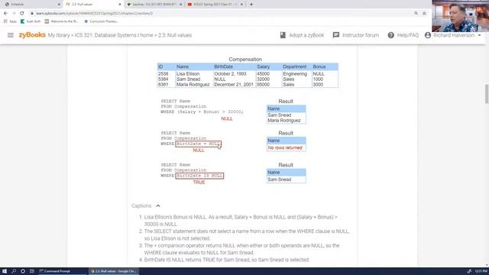Click the Help/FAQ question mark icon
489x275 pixels.
pos(390,35)
